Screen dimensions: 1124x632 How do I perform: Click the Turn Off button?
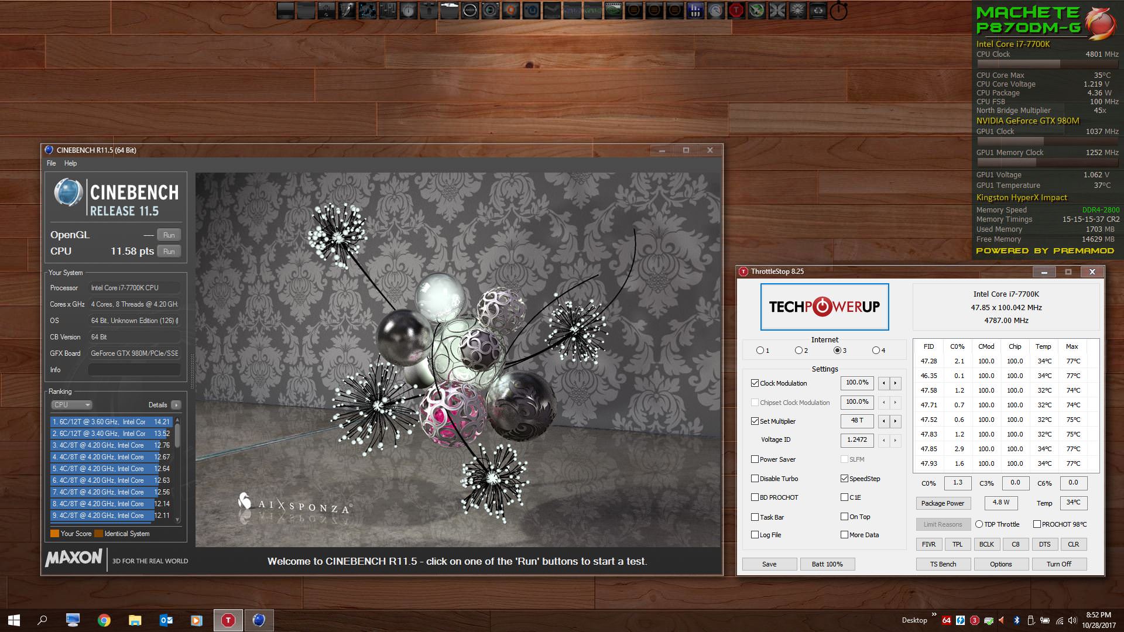pyautogui.click(x=1059, y=564)
